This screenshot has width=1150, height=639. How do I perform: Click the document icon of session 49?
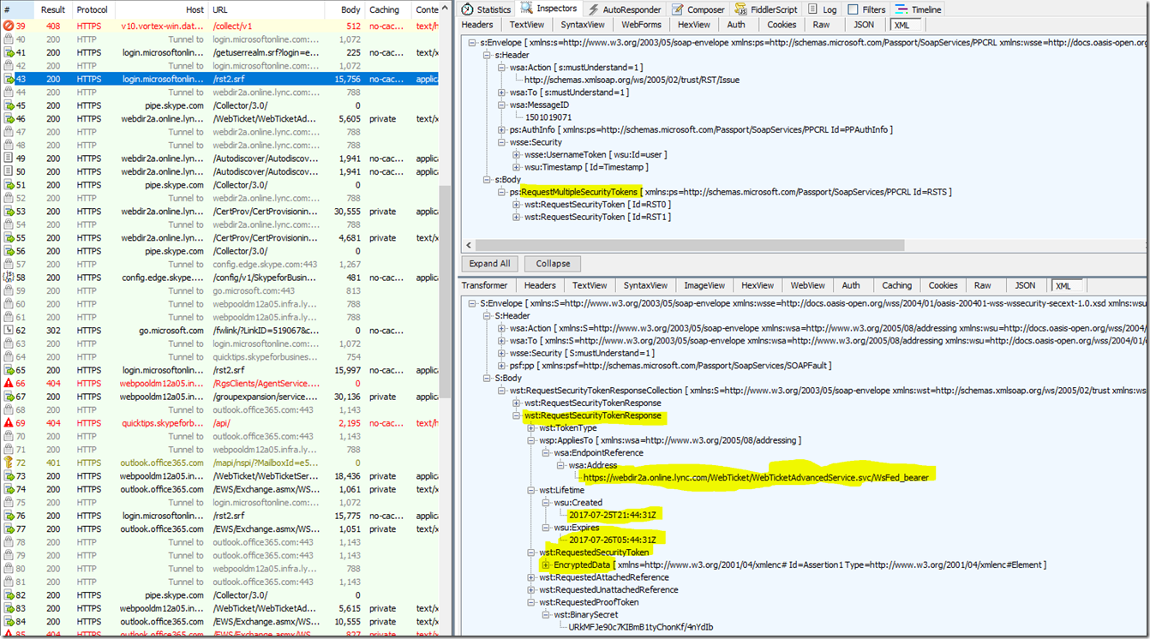coord(9,158)
